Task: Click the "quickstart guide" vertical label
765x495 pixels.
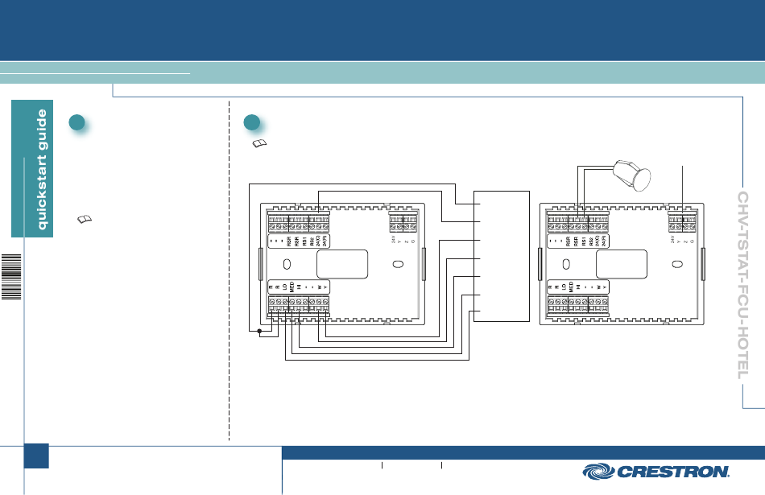Action: pos(42,169)
